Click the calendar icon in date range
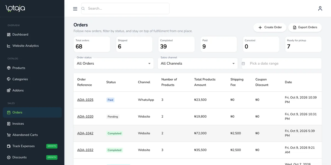Image resolution: width=331 pixels, height=165 pixels. point(243,64)
